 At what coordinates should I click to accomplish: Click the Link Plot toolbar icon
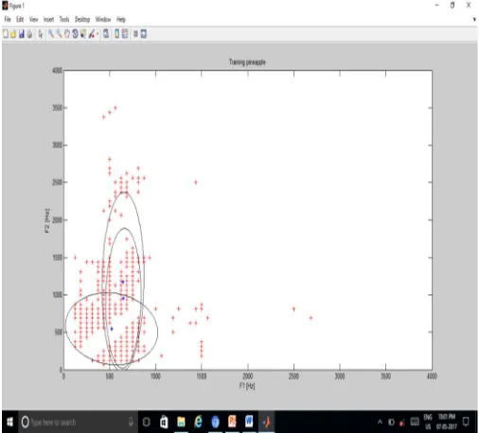[x=106, y=34]
